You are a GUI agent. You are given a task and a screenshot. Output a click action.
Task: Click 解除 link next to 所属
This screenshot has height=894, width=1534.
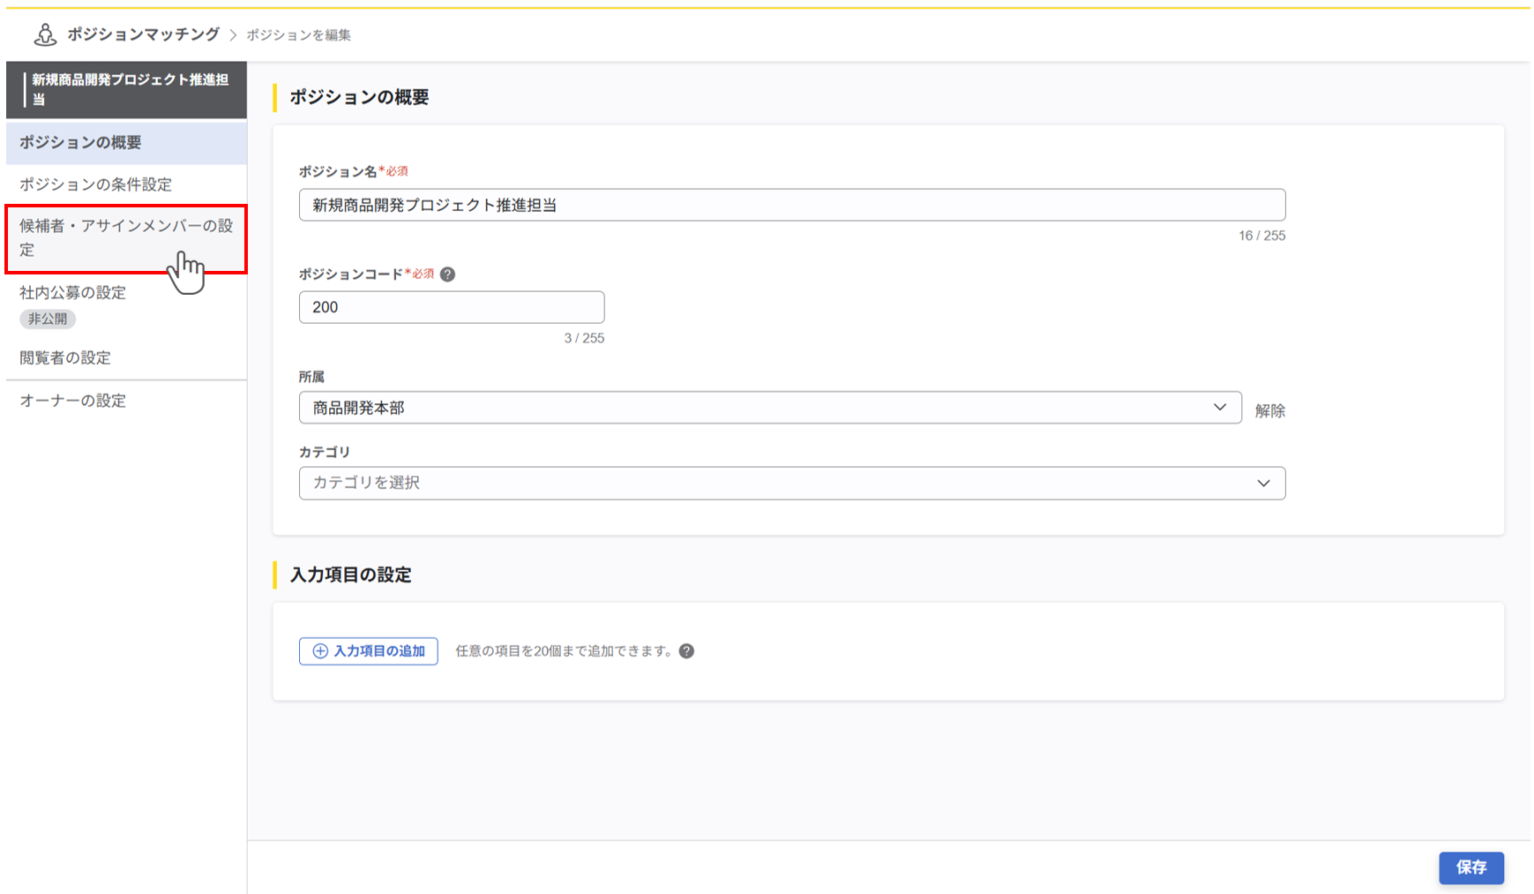[1269, 410]
